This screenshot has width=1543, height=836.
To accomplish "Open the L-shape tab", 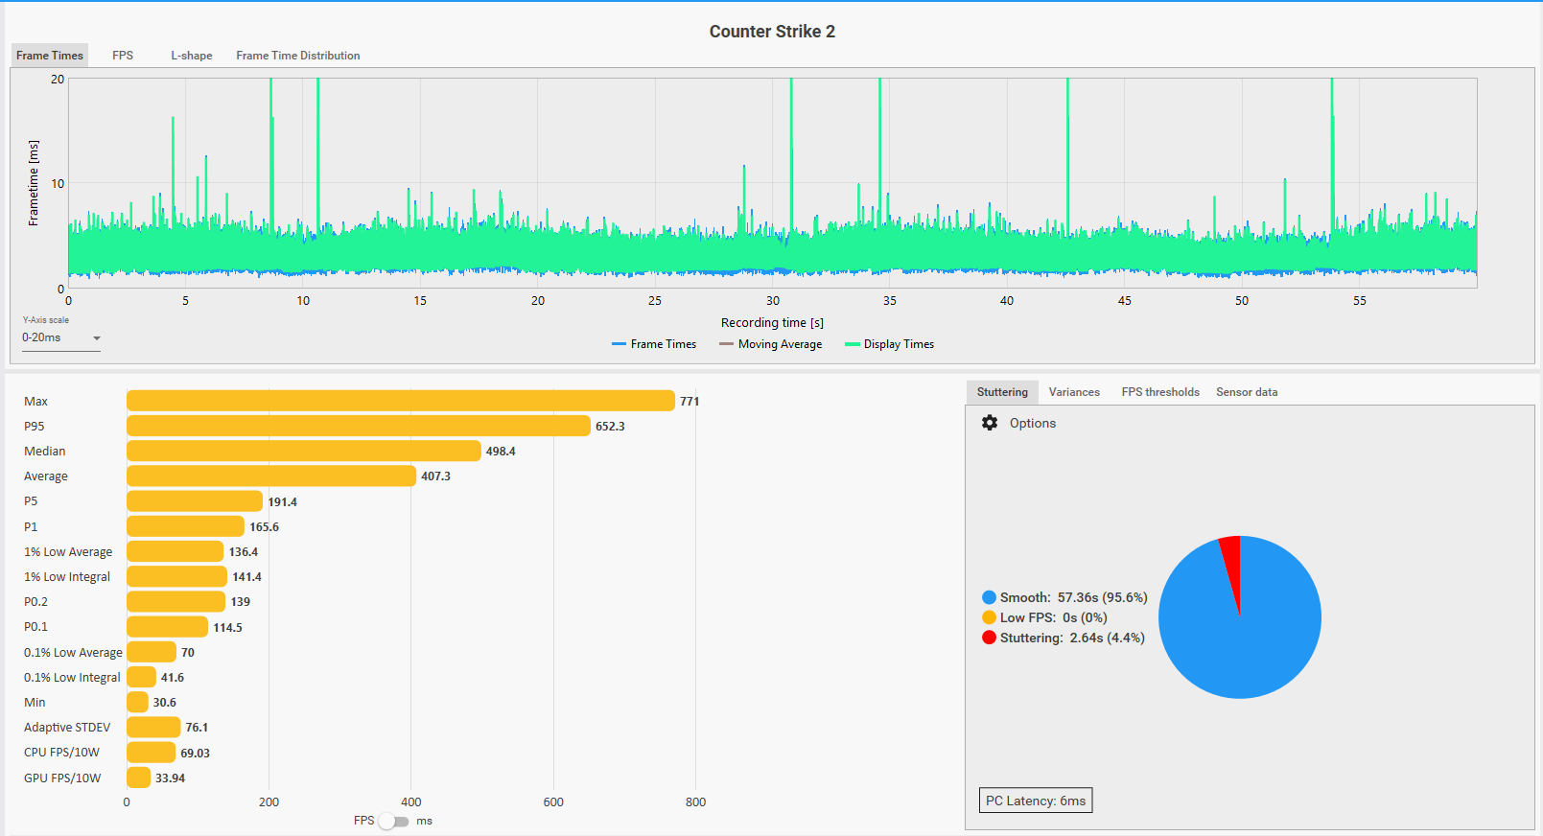I will (x=192, y=56).
